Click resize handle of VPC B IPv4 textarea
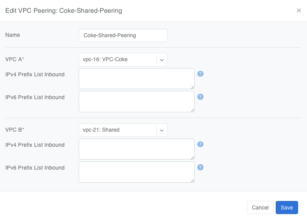307x223 pixels. point(192,157)
